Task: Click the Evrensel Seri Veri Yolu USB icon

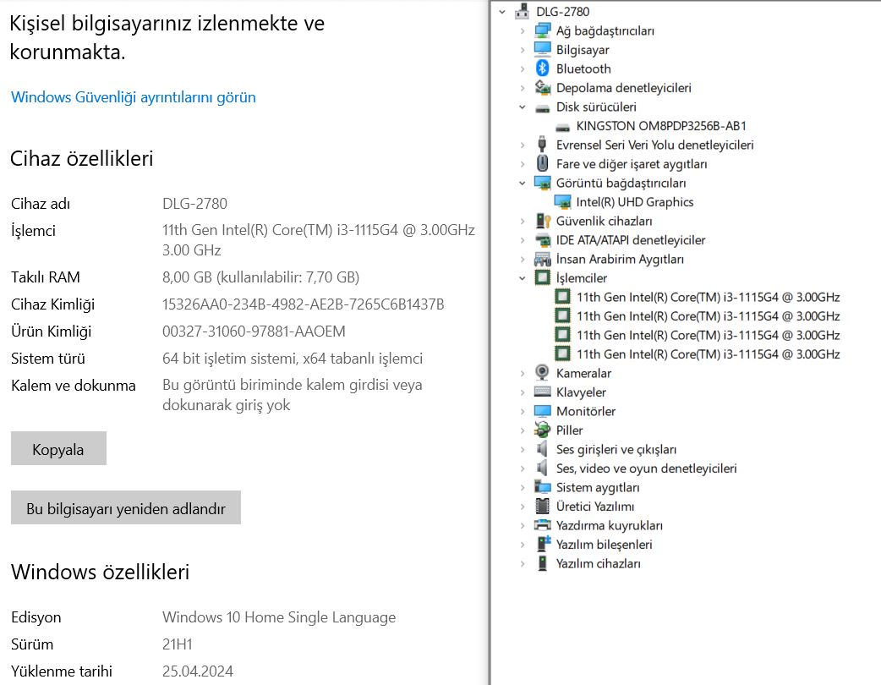Action: 542,145
